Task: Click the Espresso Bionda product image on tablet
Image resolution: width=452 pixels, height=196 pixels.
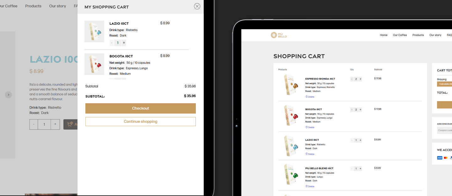Action: click(290, 85)
